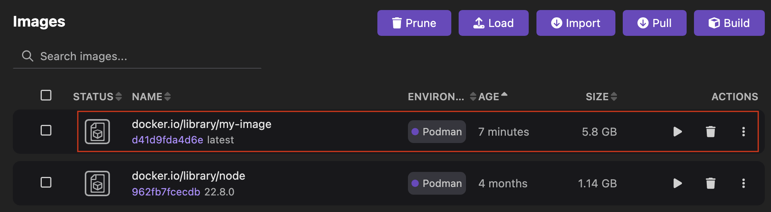
Task: Click the node container image icon
Action: (x=97, y=183)
